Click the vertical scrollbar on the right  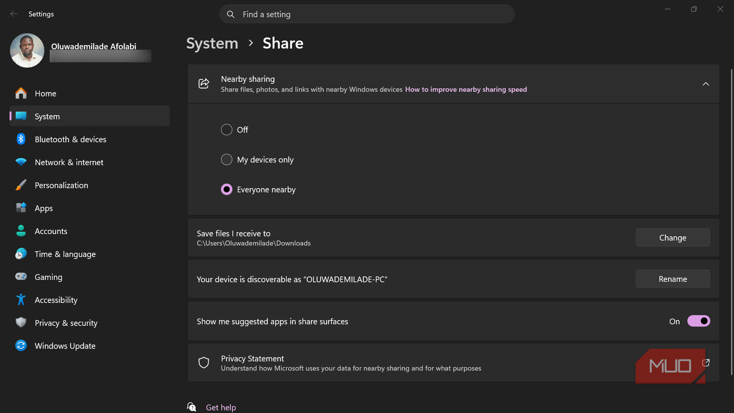(x=732, y=223)
